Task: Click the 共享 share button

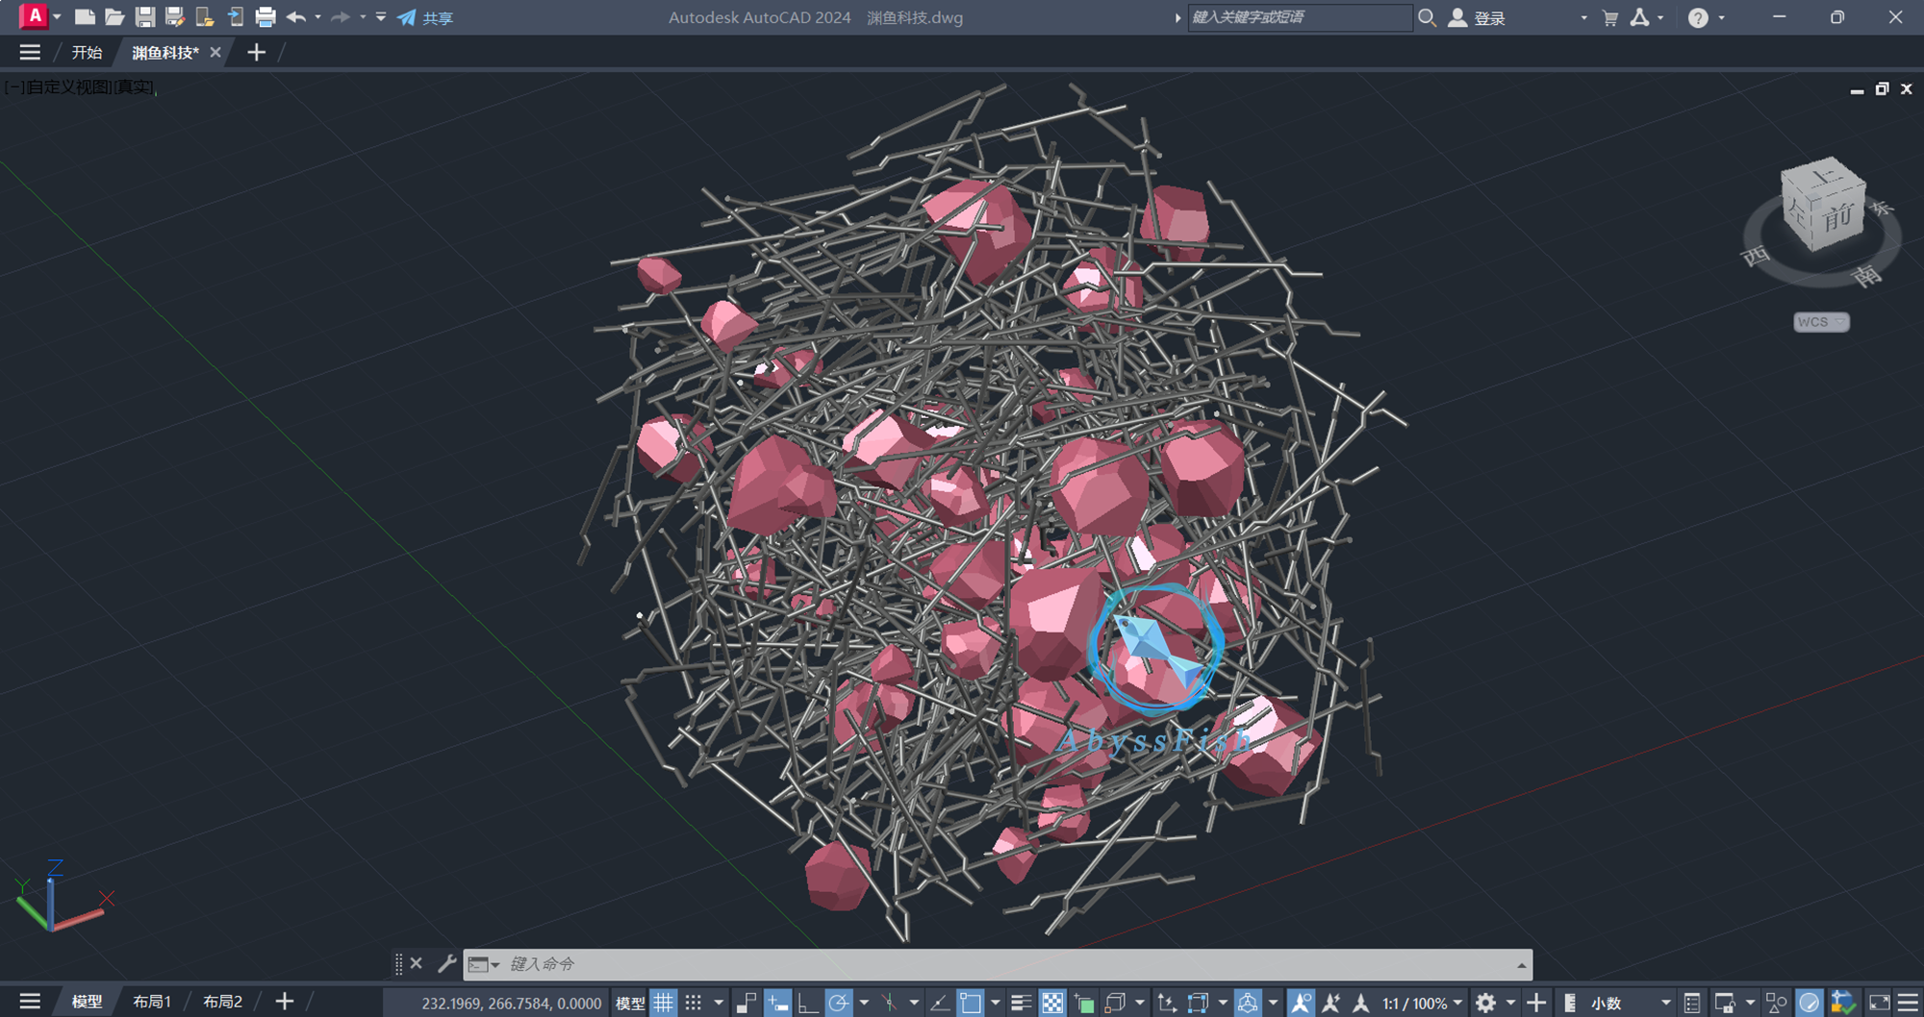Action: pos(426,17)
